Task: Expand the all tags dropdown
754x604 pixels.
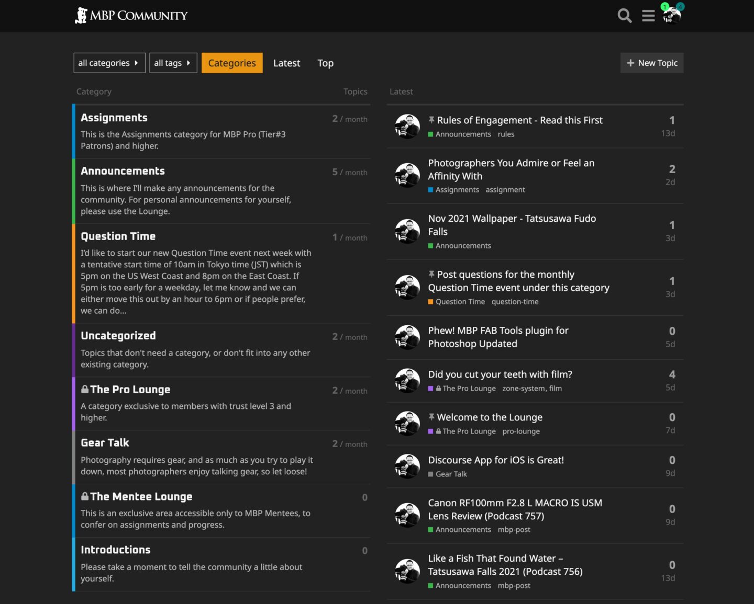Action: tap(173, 63)
